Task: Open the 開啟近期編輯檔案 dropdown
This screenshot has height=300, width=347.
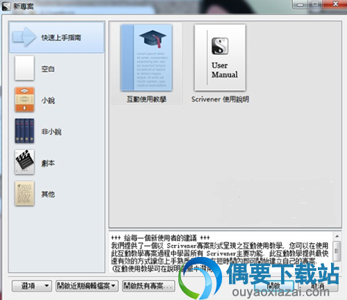Action: click(x=87, y=286)
